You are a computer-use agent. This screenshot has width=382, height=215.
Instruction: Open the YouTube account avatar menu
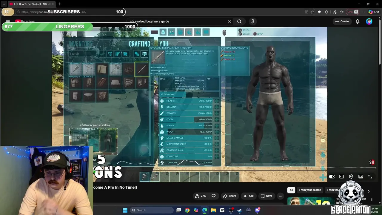point(369,21)
